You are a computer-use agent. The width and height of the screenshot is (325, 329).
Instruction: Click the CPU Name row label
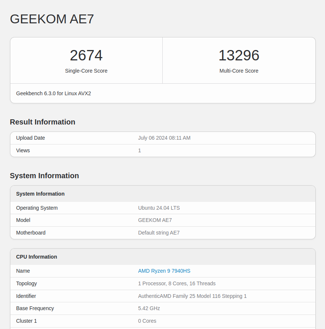[23, 271]
